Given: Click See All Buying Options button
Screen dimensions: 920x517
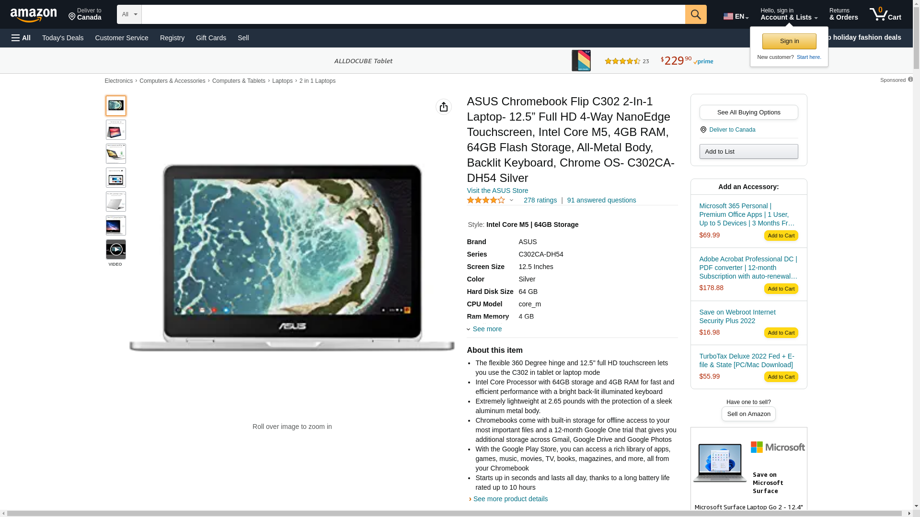Looking at the screenshot, I should point(748,112).
